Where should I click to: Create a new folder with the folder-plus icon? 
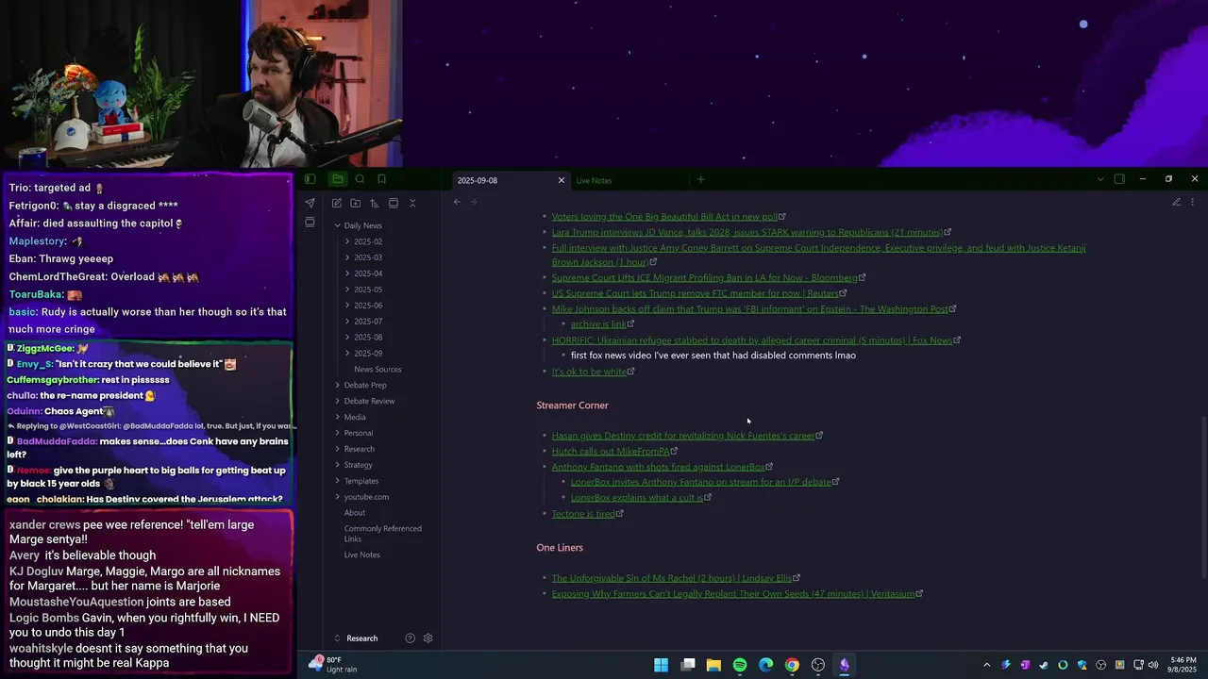(x=355, y=203)
